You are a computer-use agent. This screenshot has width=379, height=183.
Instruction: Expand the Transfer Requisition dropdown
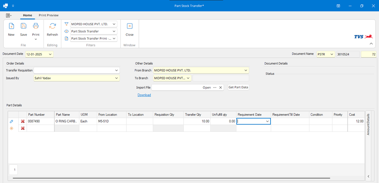pos(116,71)
